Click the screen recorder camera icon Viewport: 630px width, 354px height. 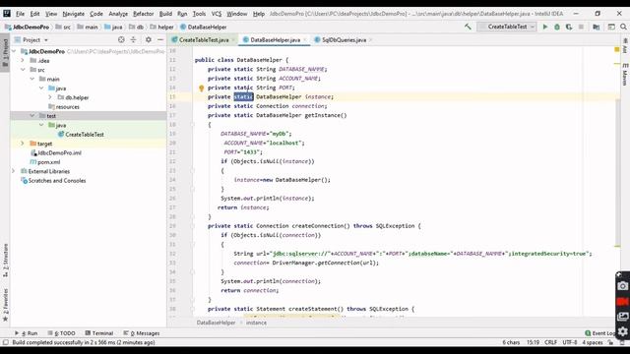pyautogui.click(x=622, y=286)
